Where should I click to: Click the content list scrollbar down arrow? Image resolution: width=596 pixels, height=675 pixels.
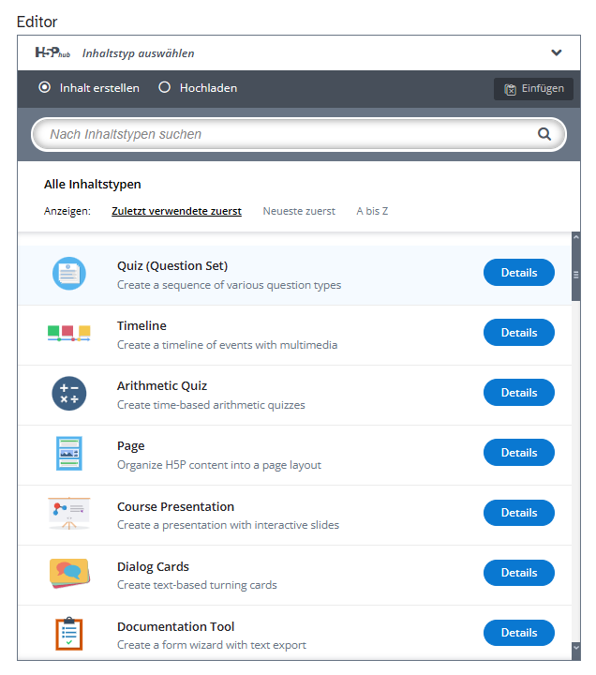[x=576, y=647]
